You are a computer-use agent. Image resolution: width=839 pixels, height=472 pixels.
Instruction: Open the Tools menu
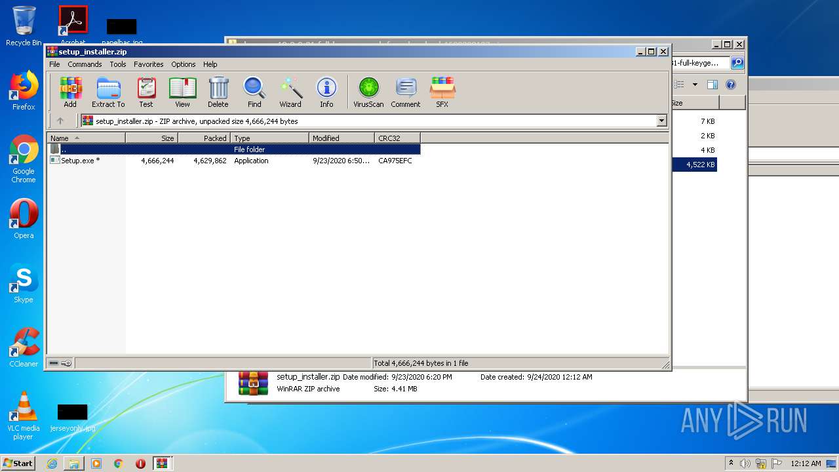(x=118, y=64)
